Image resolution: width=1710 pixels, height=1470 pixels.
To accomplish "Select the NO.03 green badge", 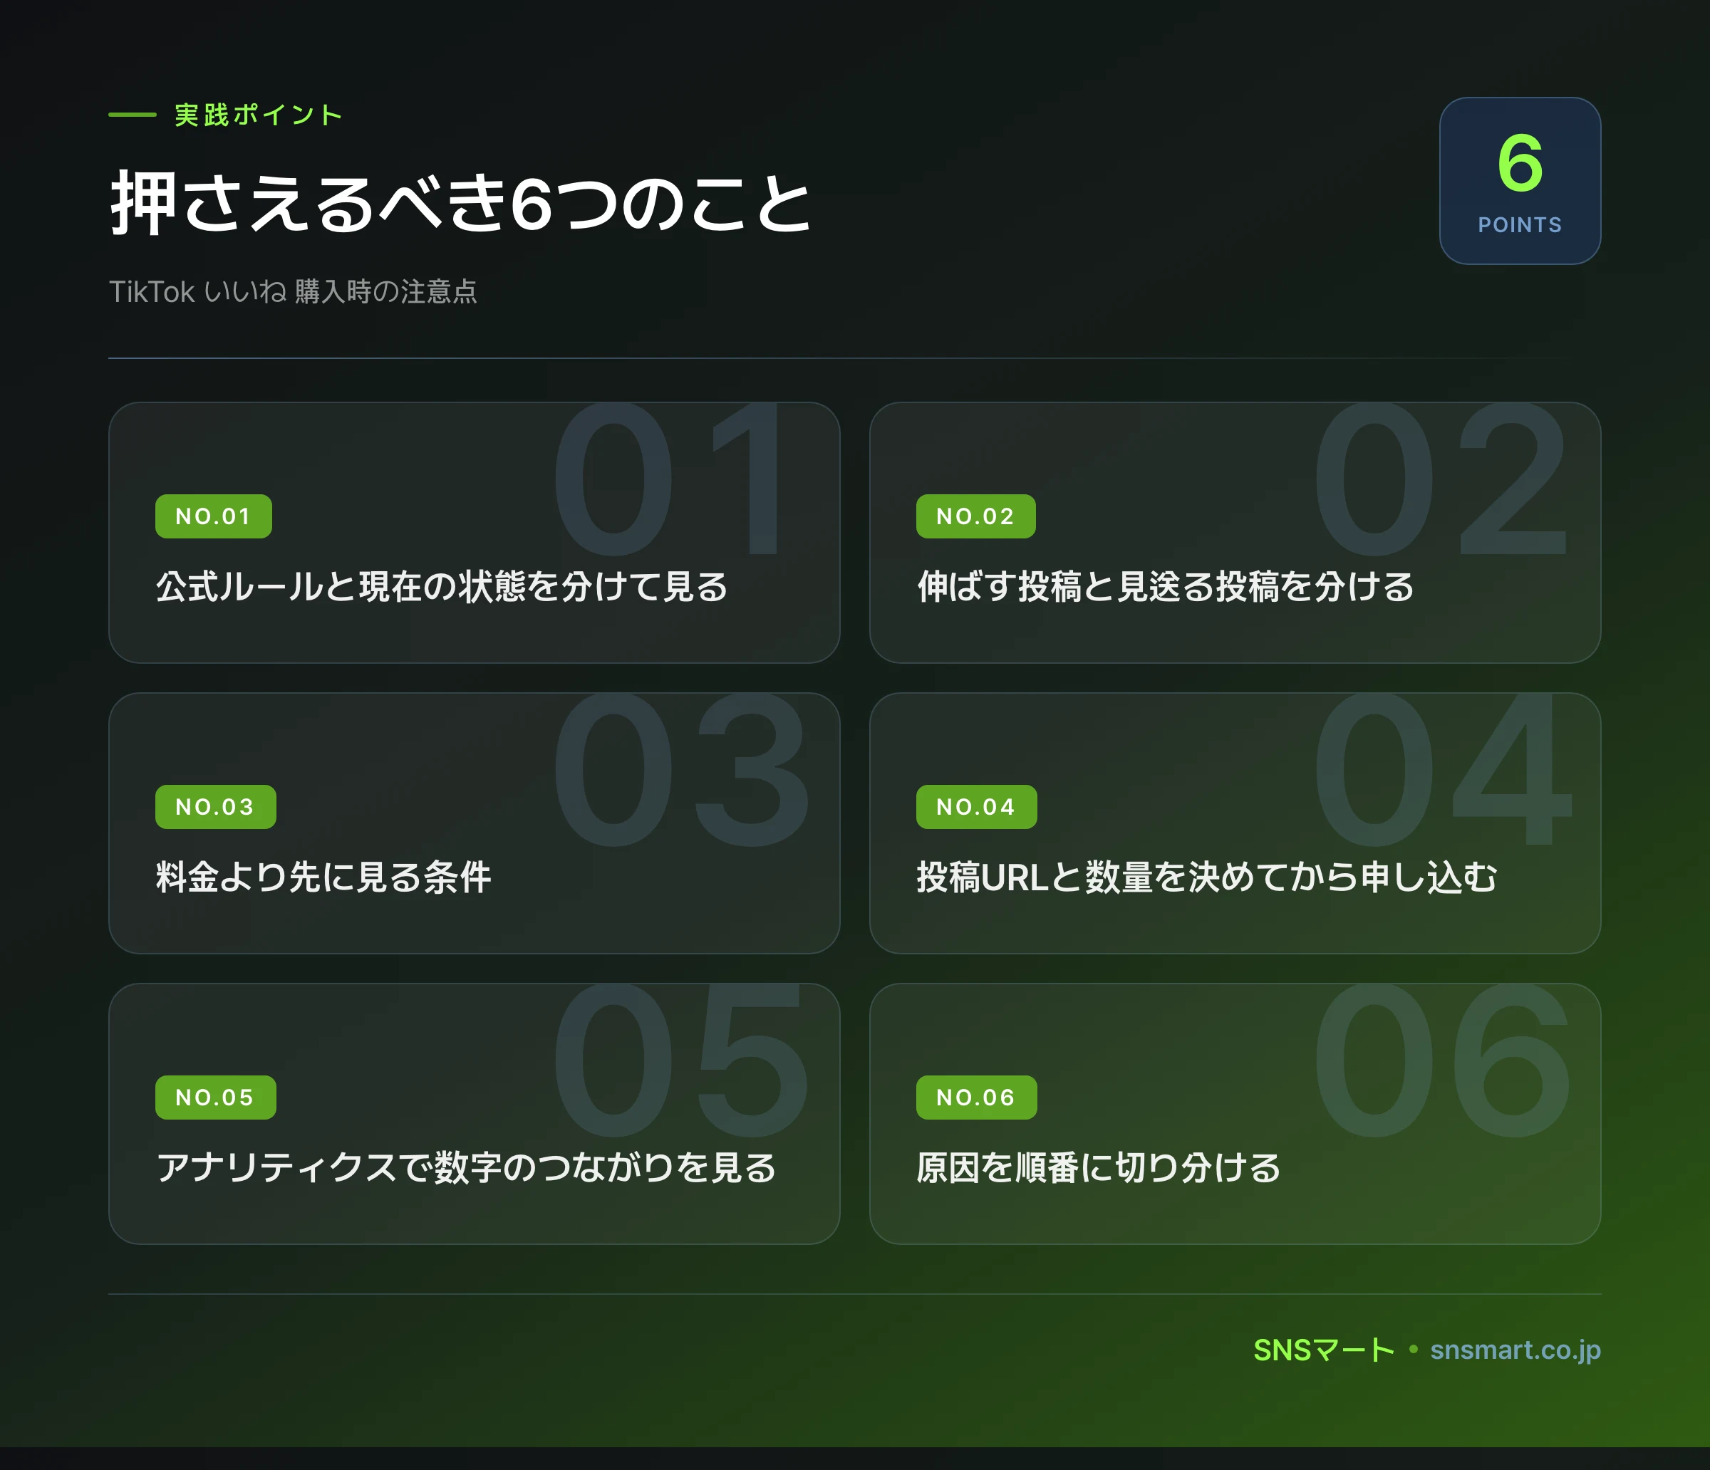I will (x=215, y=807).
